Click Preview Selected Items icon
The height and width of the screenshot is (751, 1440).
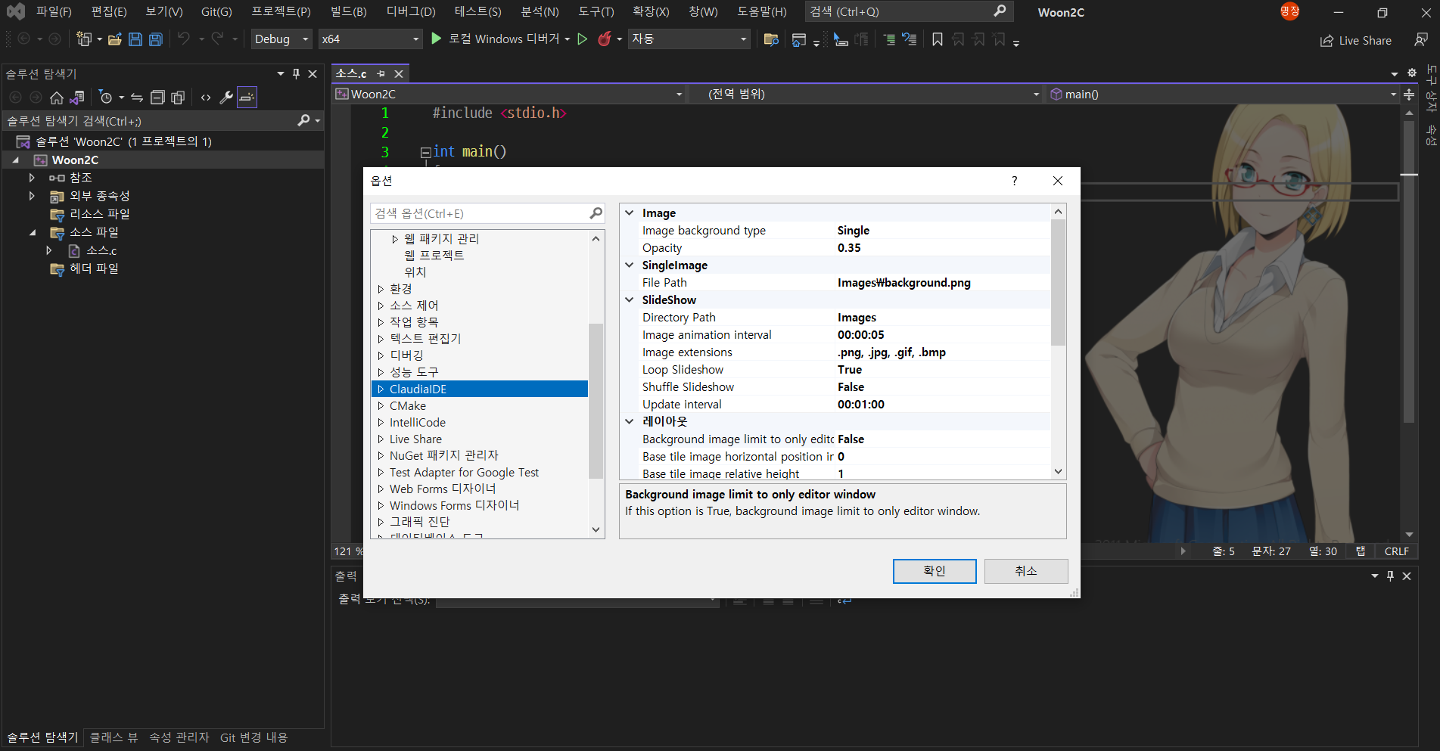(x=247, y=98)
